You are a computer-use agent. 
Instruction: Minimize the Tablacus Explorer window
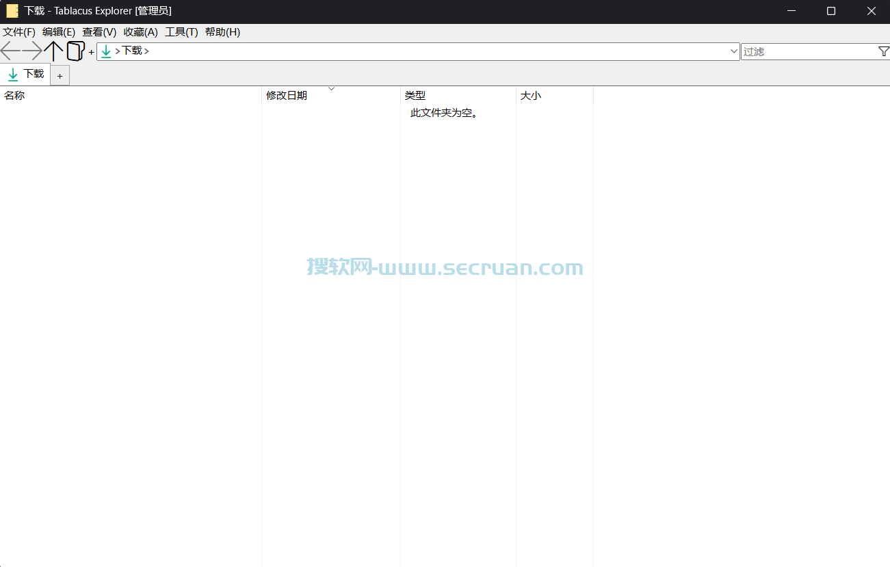coord(791,11)
